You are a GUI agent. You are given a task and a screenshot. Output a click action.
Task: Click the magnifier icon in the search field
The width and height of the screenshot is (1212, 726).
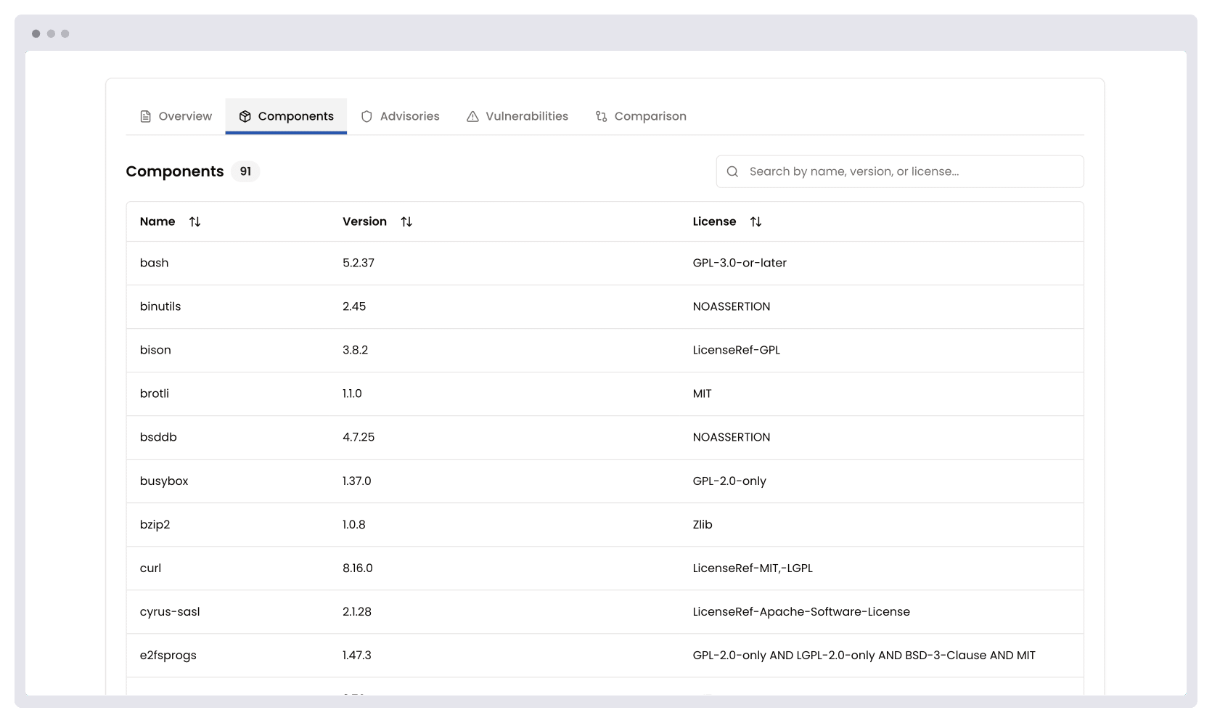pos(733,171)
